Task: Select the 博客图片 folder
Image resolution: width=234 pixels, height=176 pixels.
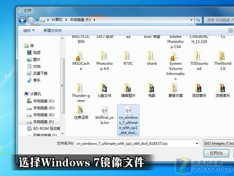Action: pos(128,90)
